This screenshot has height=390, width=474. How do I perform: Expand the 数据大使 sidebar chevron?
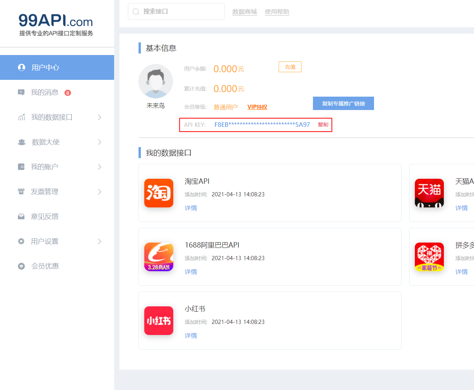99,142
